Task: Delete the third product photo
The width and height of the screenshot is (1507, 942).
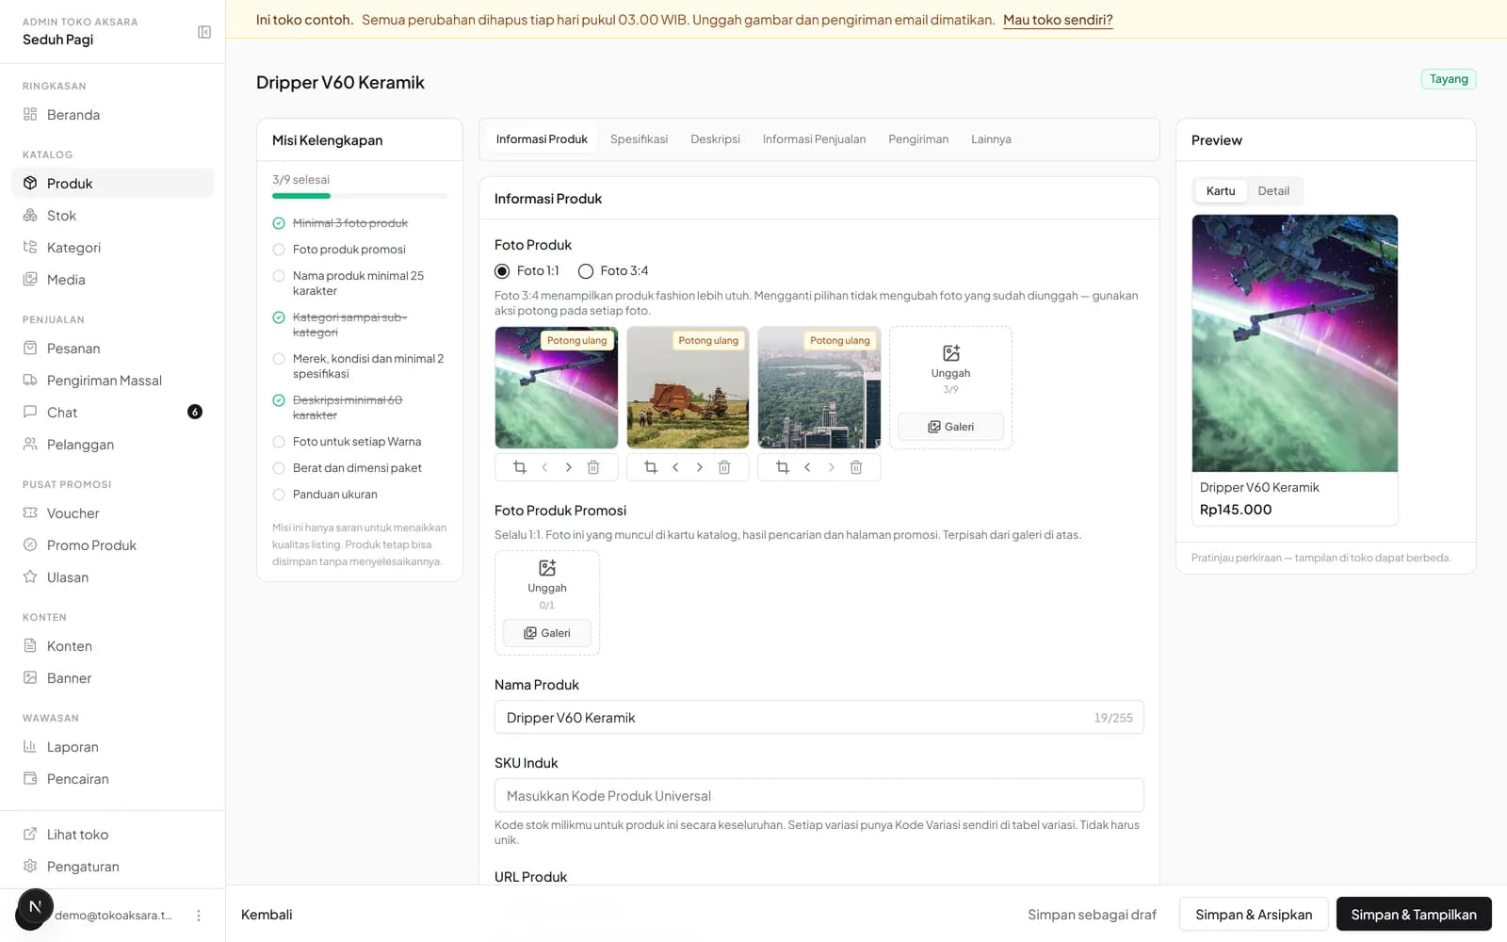Action: (856, 467)
